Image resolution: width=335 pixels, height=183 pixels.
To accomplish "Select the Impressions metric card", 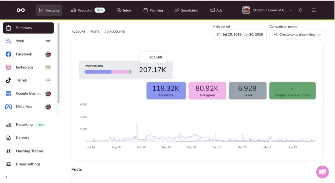I will pos(126,70).
